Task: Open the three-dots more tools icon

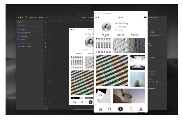Action: pyautogui.click(x=45, y=55)
